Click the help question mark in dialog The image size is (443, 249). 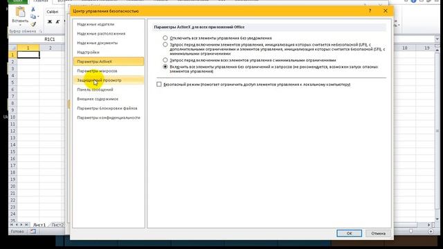[370, 11]
